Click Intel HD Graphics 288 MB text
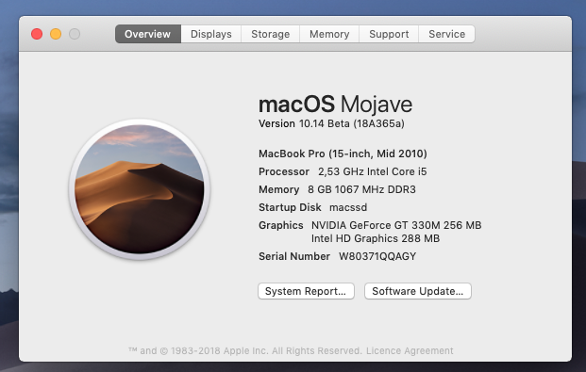 (x=376, y=238)
